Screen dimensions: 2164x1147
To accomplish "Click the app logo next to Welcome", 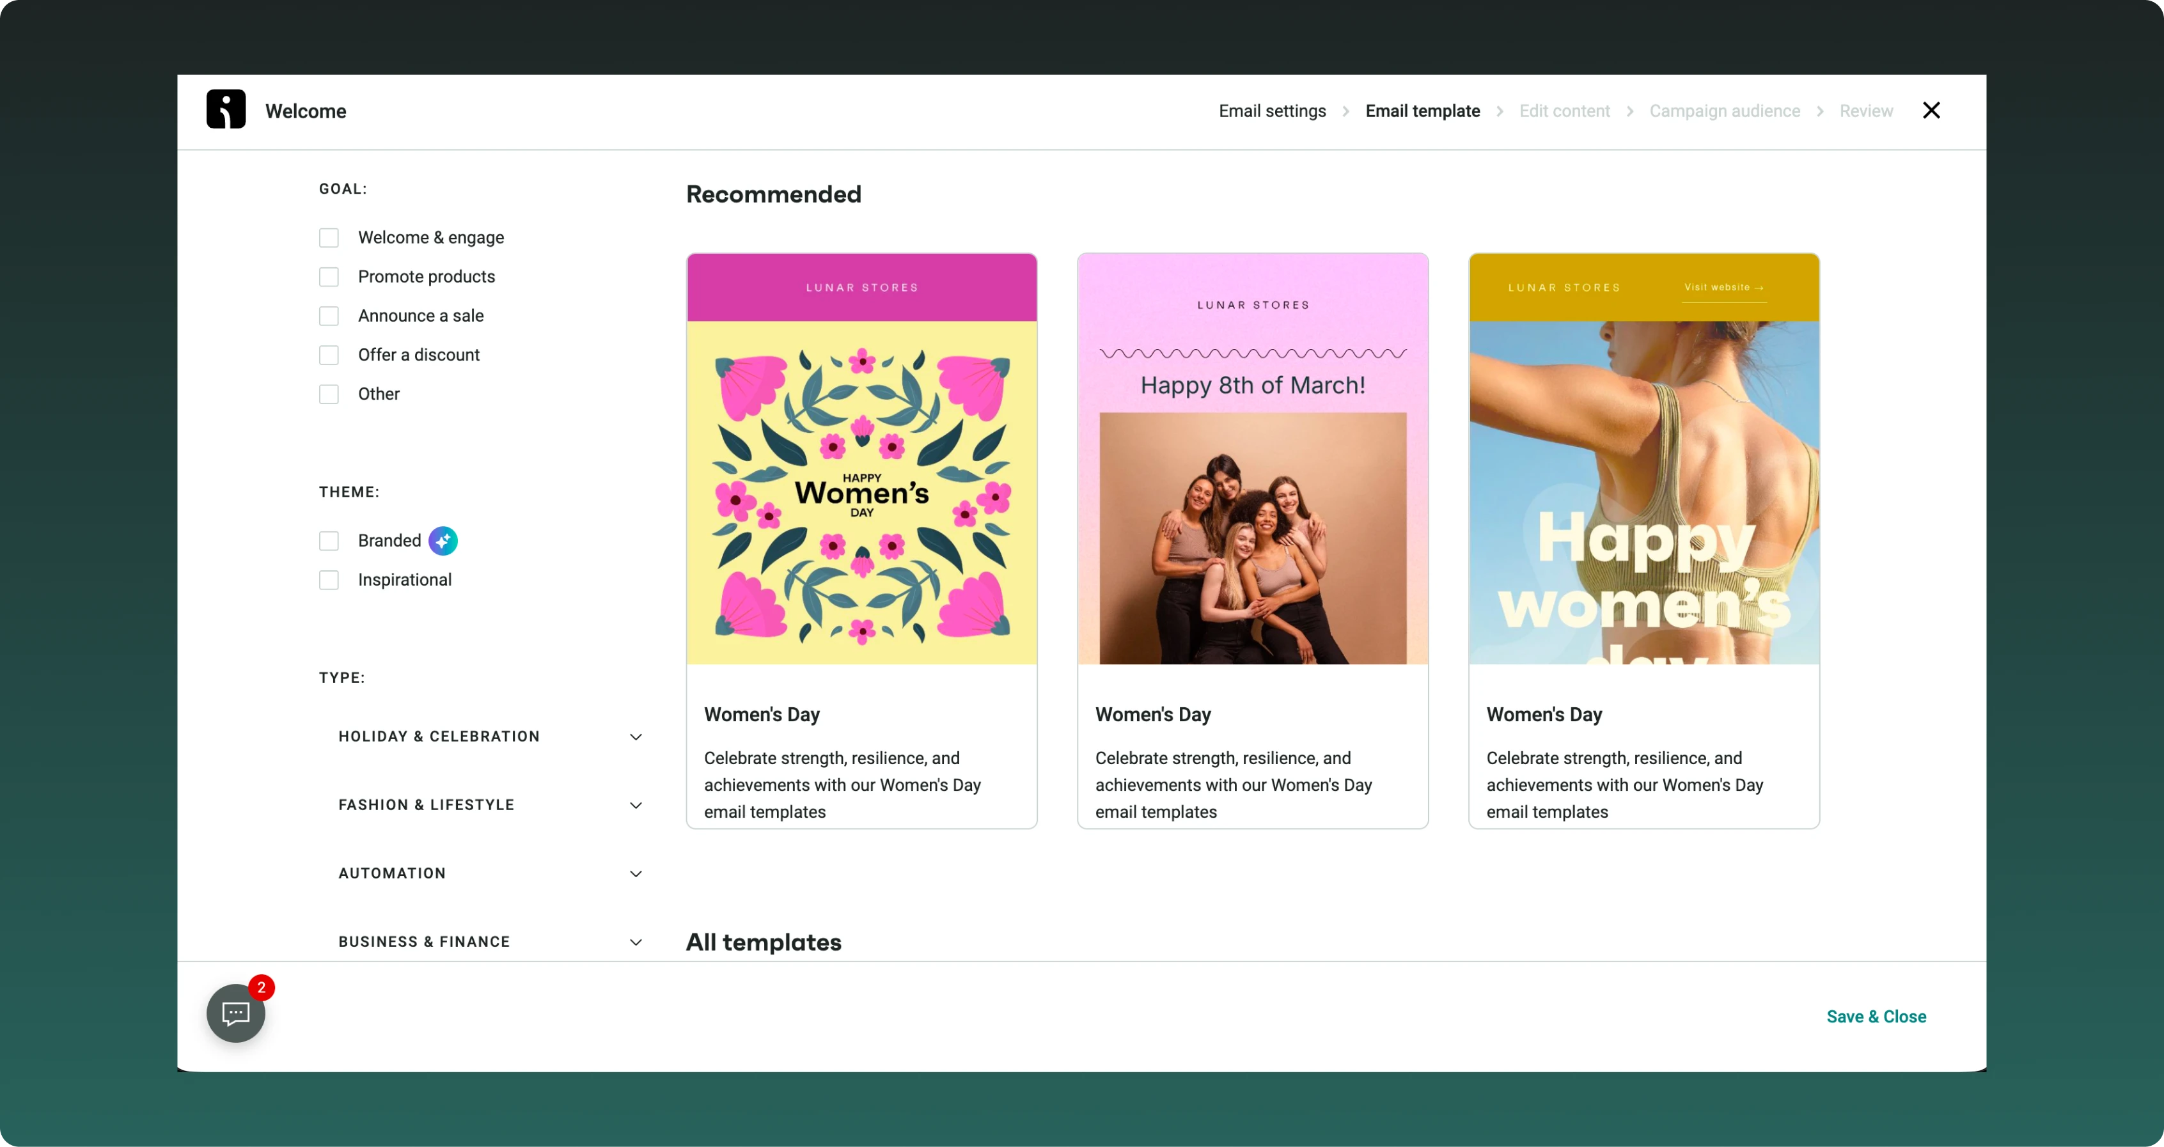I will (226, 110).
